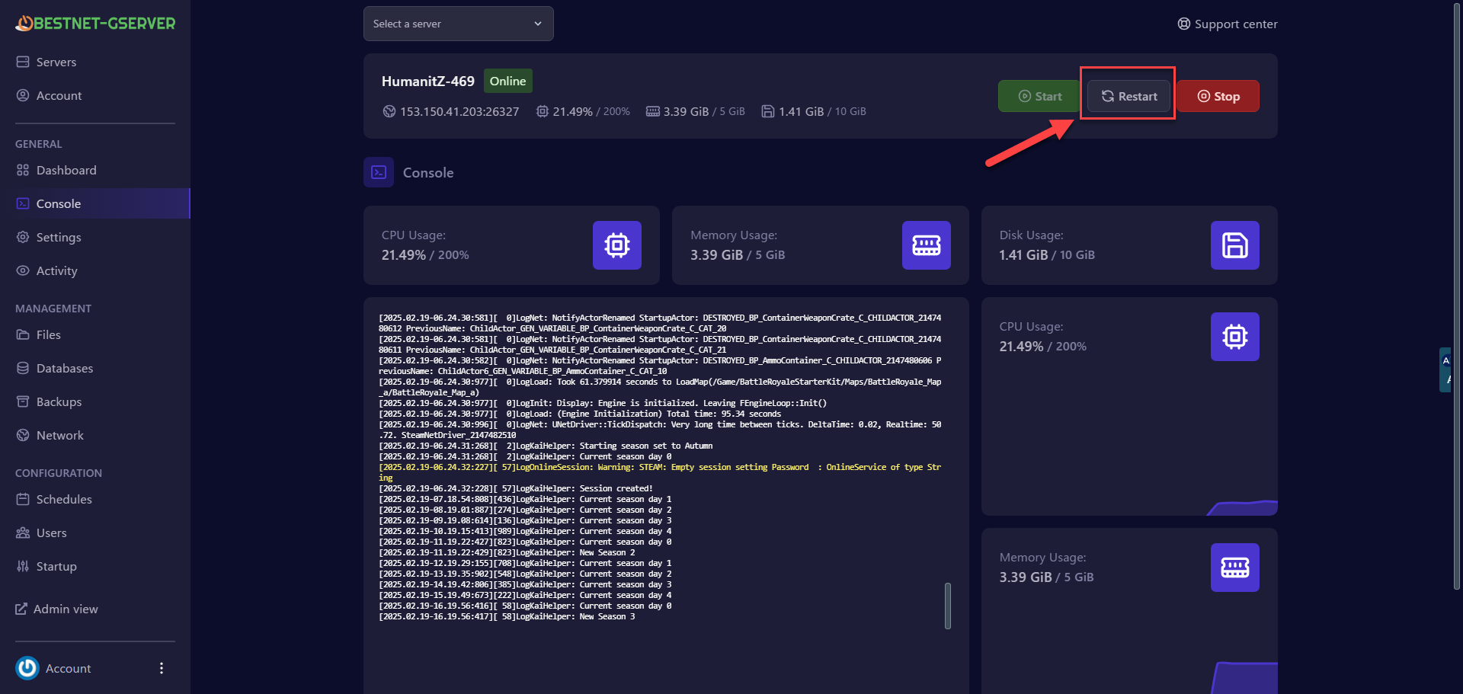Click the 'Session created!' log line

click(x=516, y=488)
